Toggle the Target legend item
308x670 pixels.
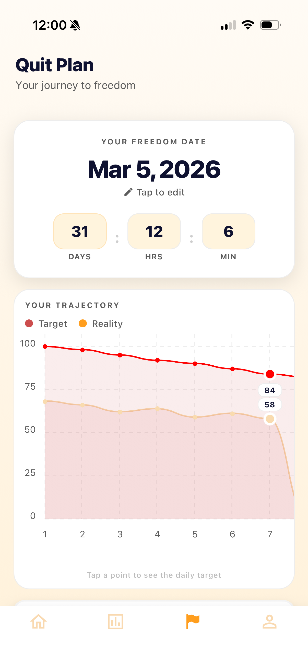(46, 324)
